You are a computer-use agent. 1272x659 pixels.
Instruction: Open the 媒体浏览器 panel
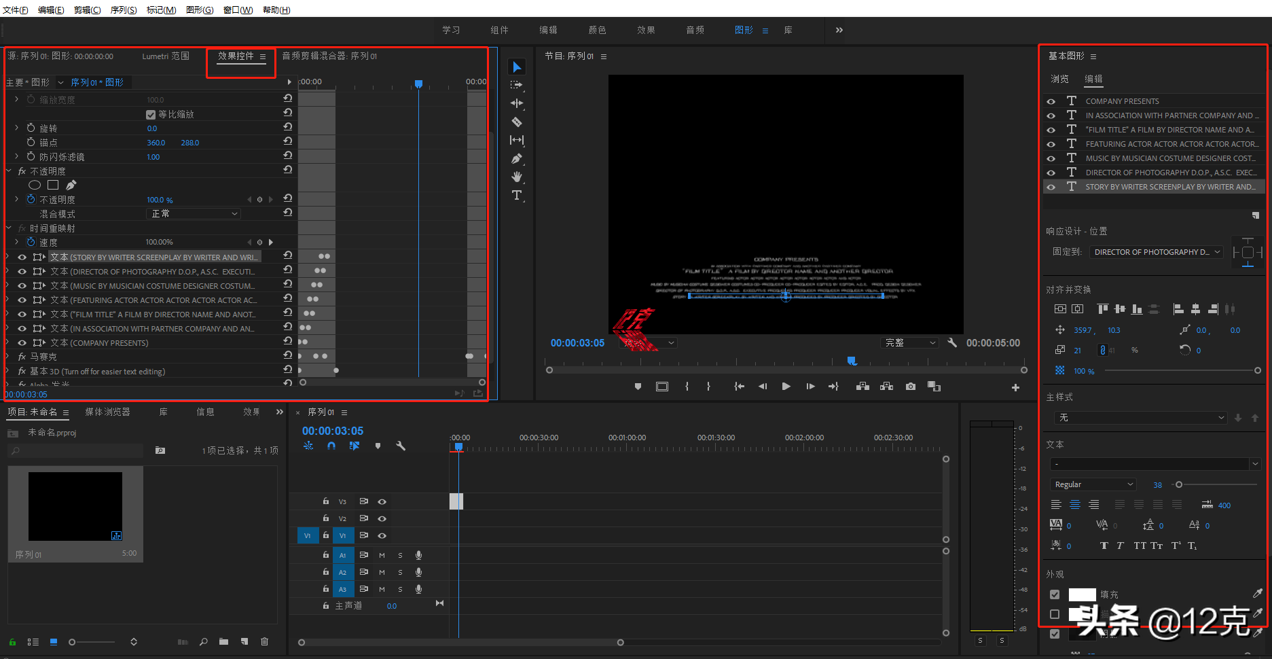[x=107, y=412]
